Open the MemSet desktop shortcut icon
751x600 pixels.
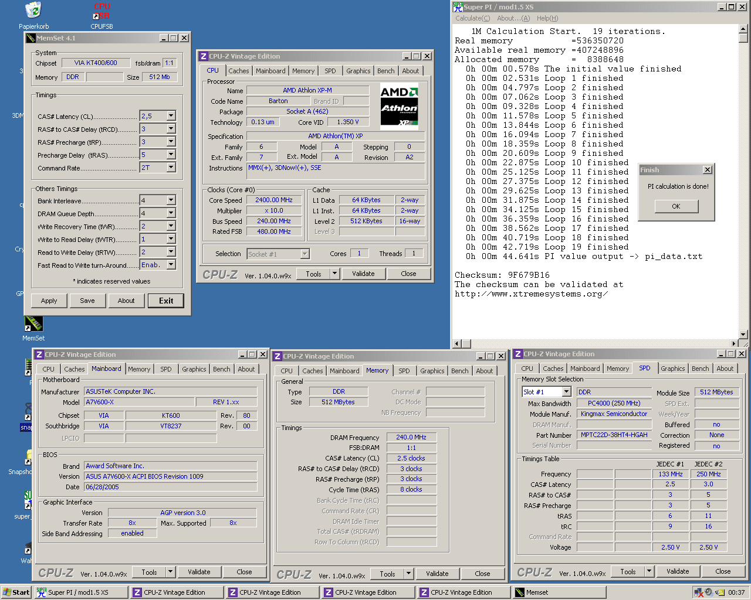coord(33,323)
